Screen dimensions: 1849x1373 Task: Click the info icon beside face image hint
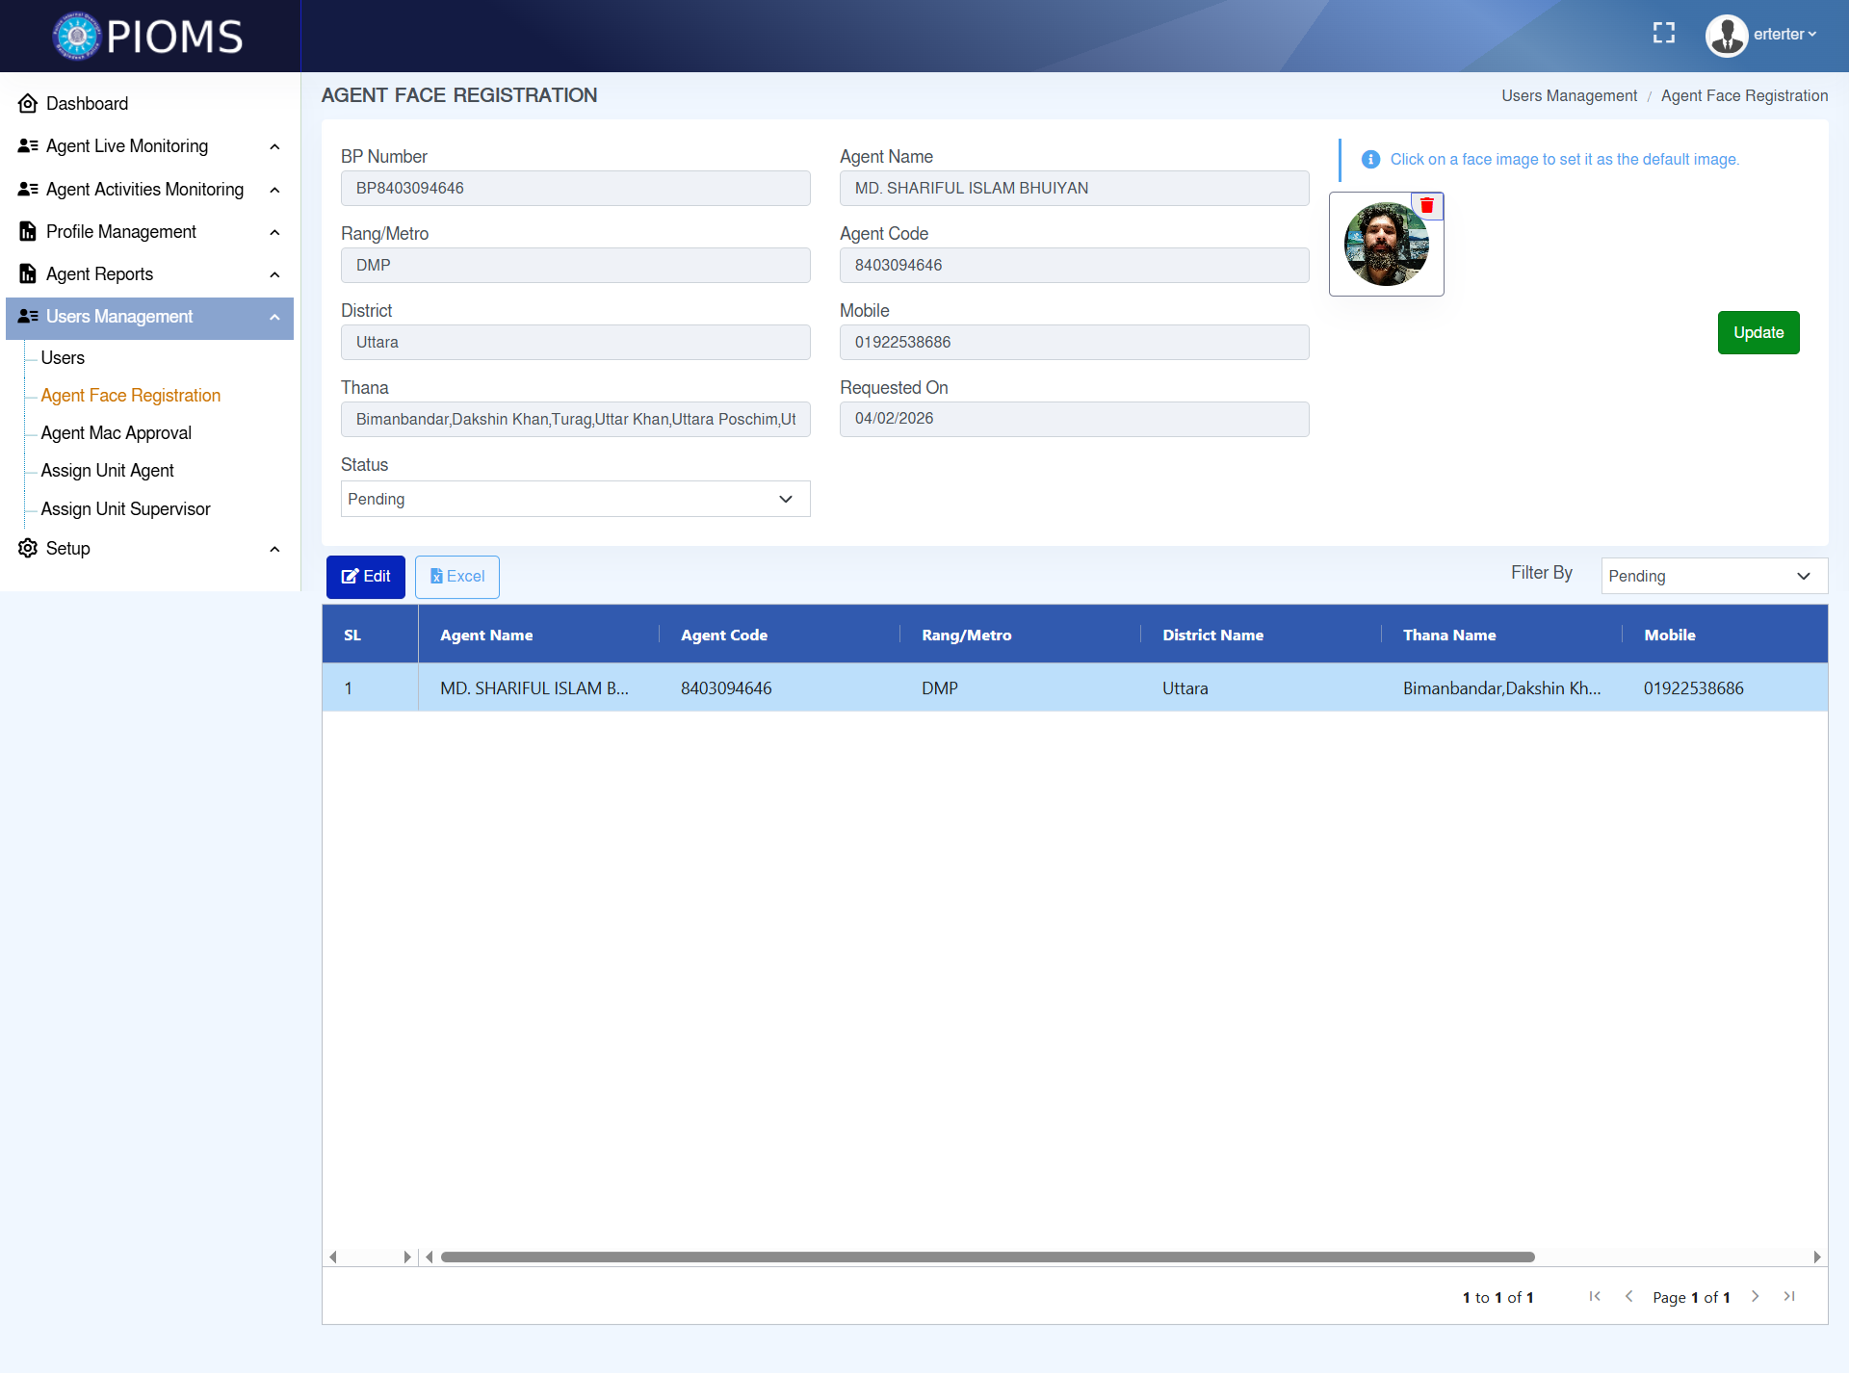click(1370, 159)
